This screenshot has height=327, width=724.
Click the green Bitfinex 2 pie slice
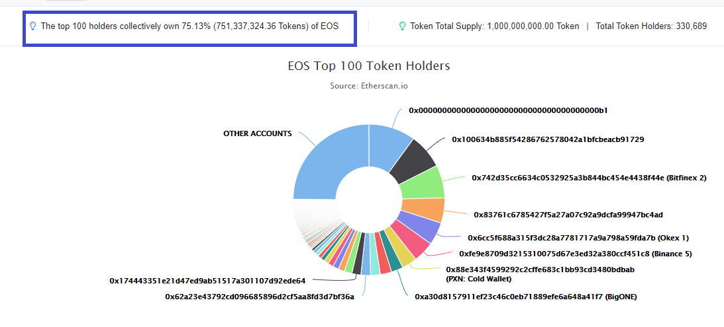pos(423,183)
